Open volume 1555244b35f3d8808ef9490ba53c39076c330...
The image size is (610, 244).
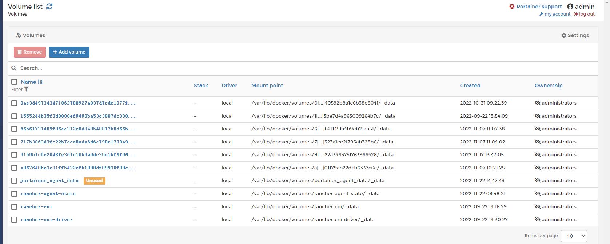(78, 116)
